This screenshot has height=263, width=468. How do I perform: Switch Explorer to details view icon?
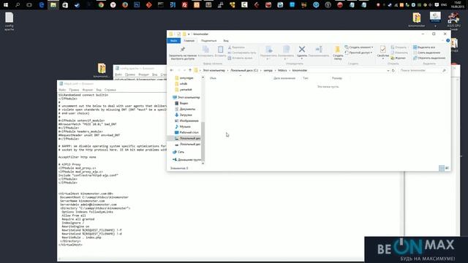(442, 169)
